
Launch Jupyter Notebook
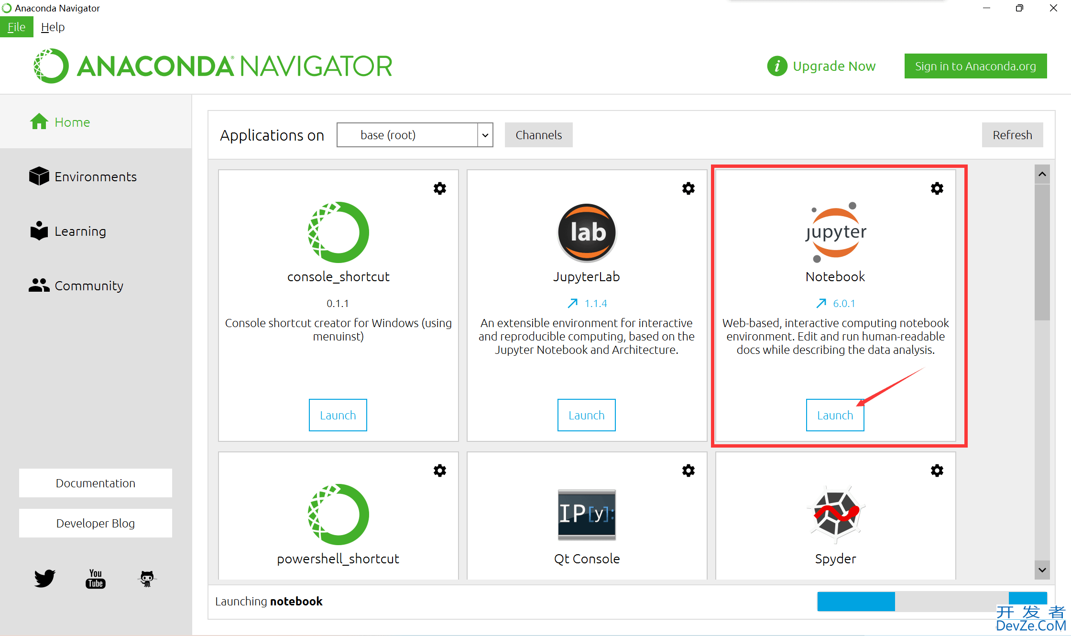click(835, 415)
